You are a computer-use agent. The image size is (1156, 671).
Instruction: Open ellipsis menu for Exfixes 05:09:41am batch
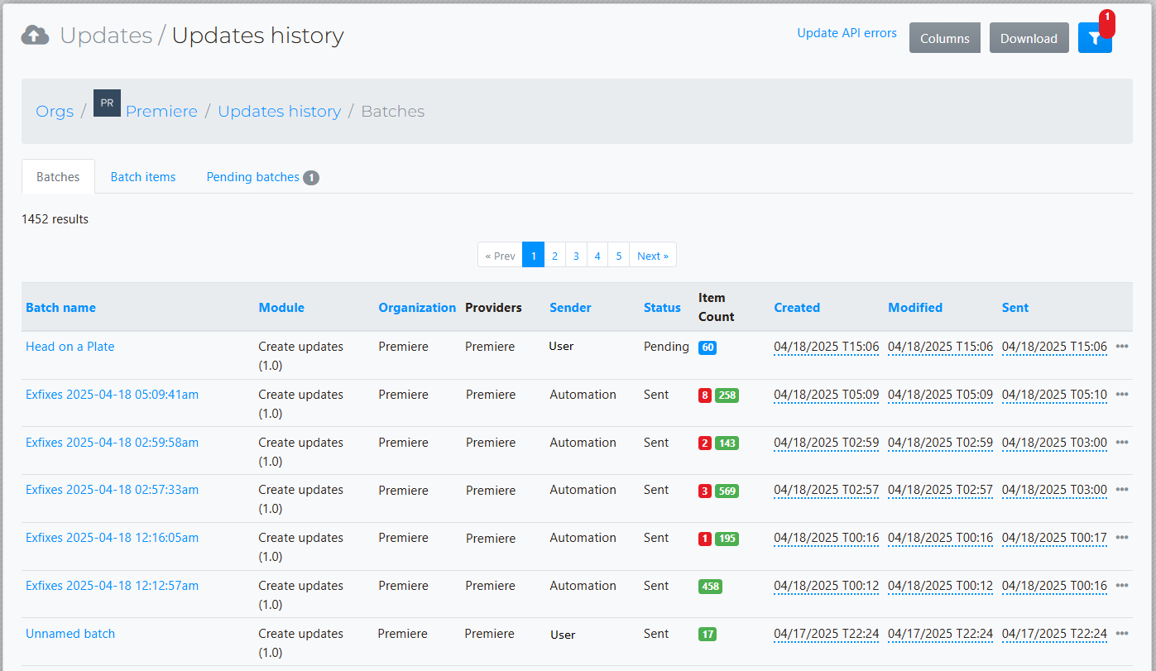click(1122, 395)
